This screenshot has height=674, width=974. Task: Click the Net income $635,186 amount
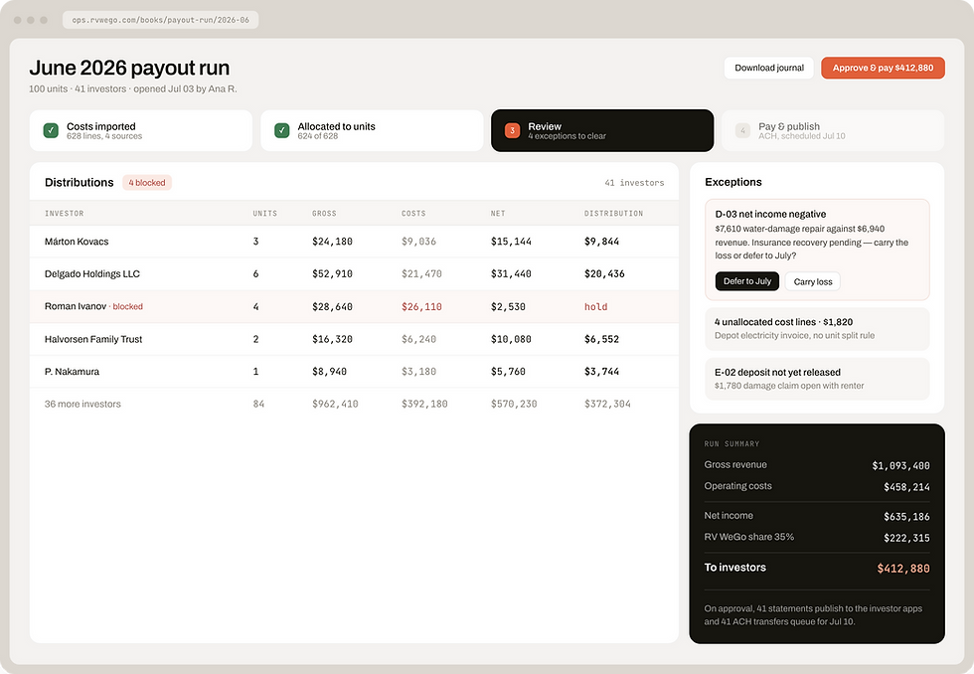[906, 517]
